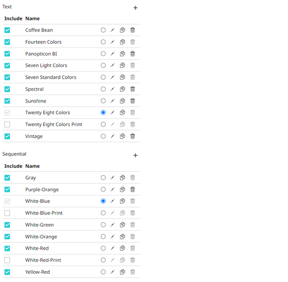Copy the Vintage palette

coord(123,136)
